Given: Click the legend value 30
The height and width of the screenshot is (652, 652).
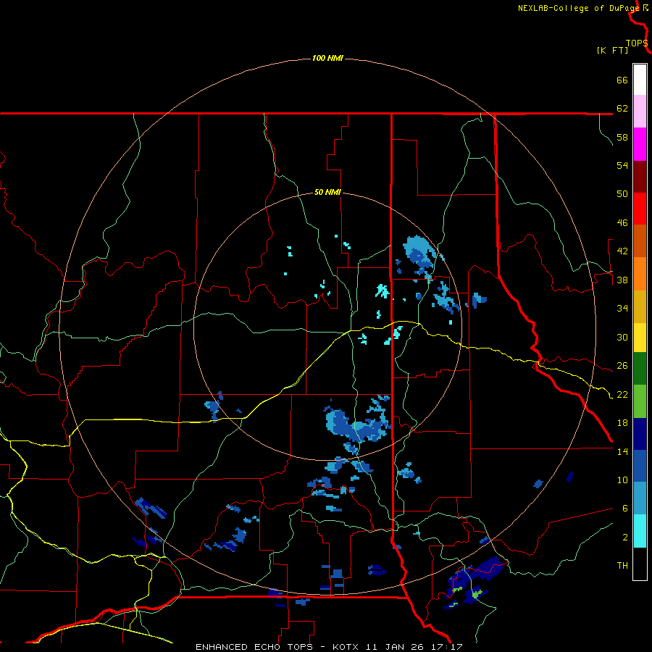Looking at the screenshot, I should click(x=622, y=337).
